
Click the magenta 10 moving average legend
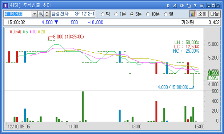click(33, 32)
